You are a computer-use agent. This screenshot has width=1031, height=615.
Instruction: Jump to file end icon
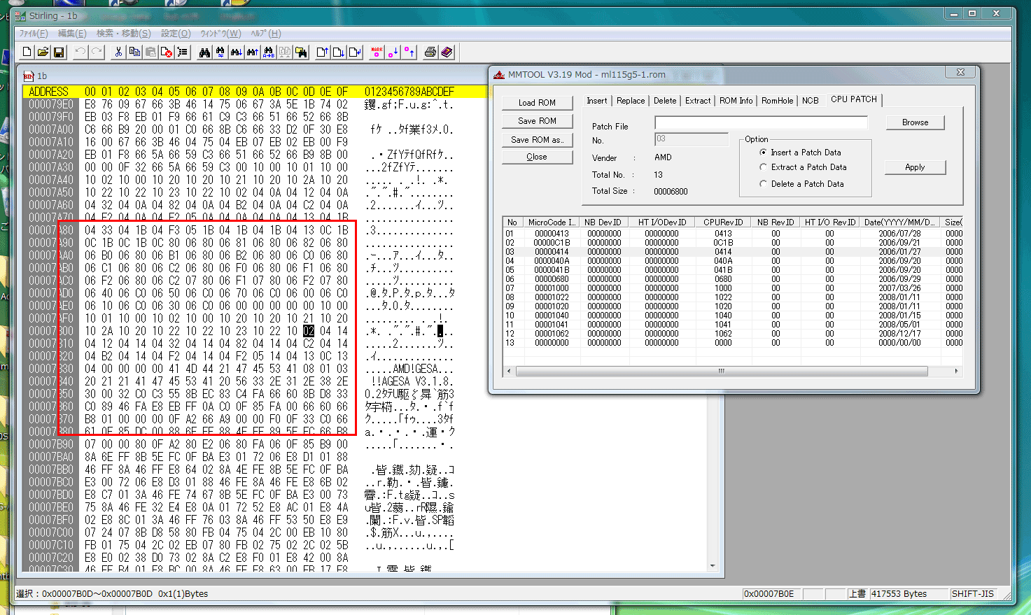coord(339,52)
